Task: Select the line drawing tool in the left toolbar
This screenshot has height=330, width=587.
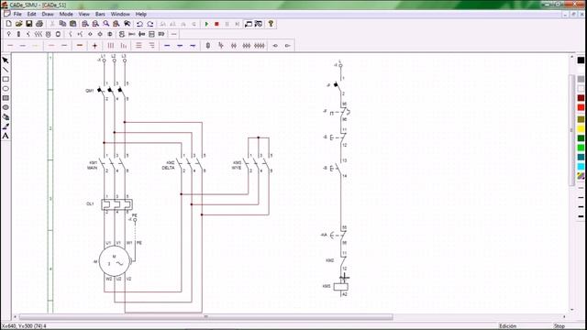Action: click(6, 70)
